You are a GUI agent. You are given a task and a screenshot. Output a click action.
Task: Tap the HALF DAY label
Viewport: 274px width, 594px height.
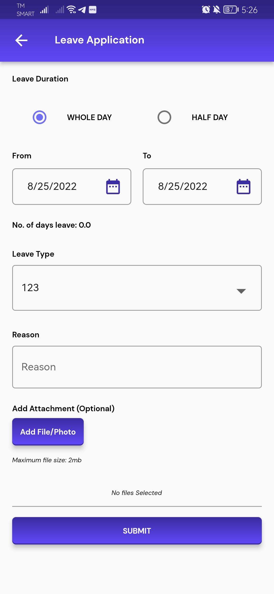click(210, 117)
